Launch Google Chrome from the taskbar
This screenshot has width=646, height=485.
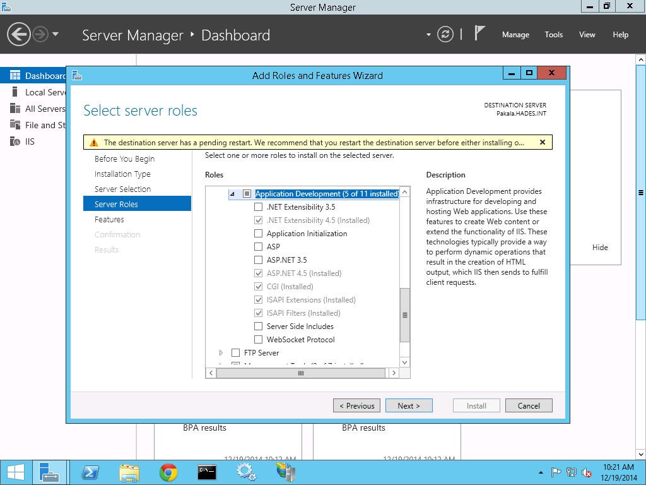(x=168, y=472)
